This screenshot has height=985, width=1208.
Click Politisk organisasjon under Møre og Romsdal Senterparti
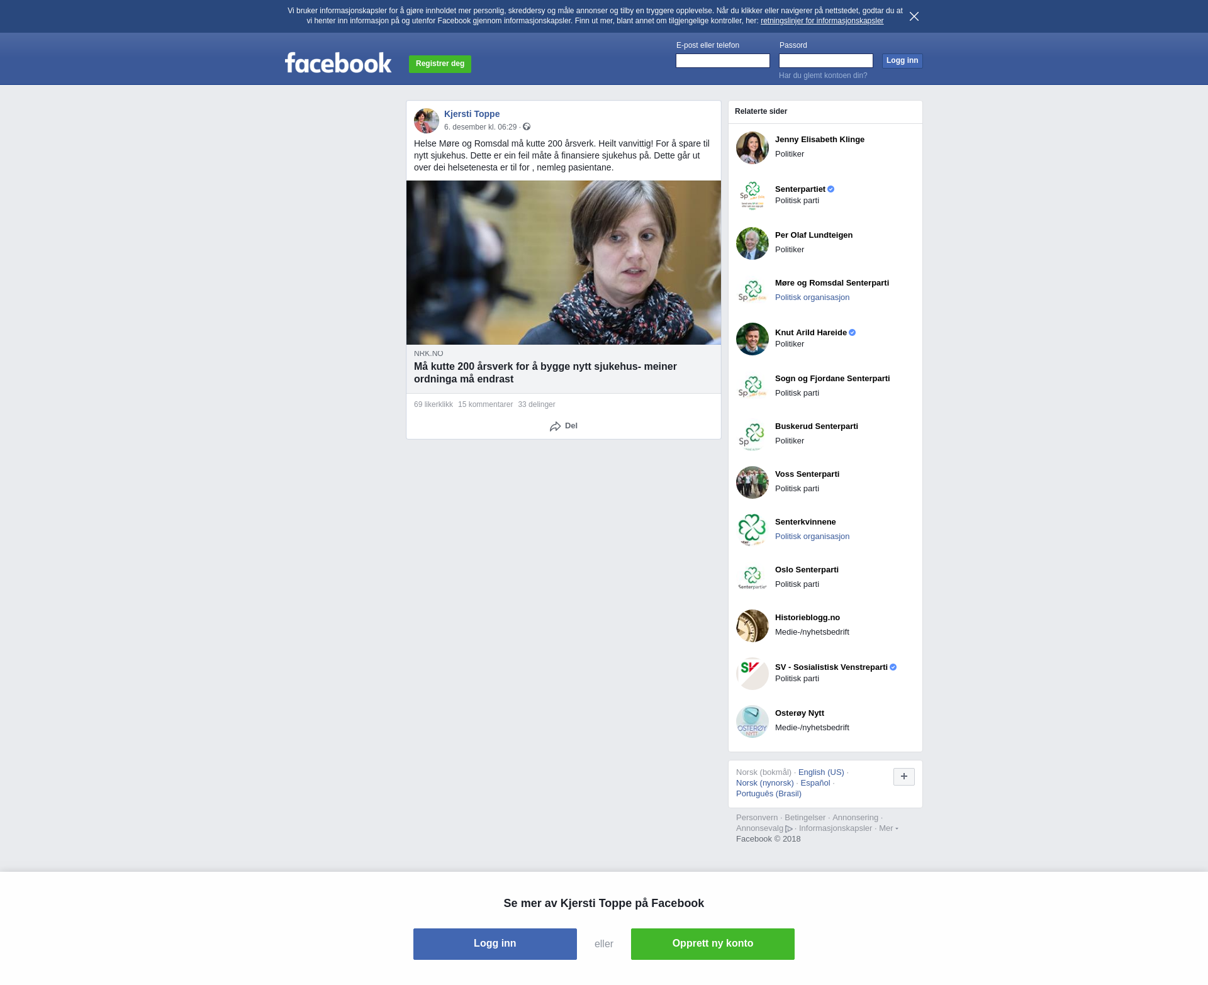point(812,298)
